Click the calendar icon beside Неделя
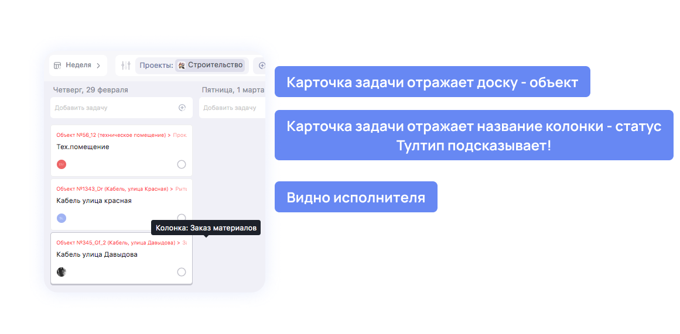Viewport: 680px width, 334px height. coord(58,66)
